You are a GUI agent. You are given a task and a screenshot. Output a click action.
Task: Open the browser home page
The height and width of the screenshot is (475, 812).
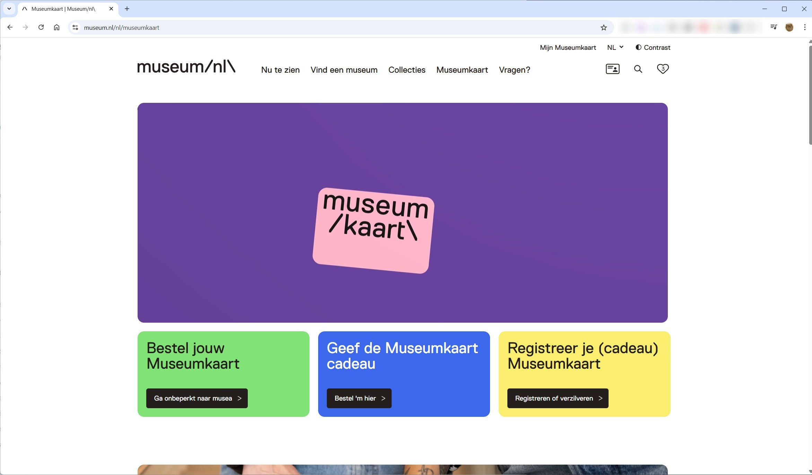click(x=56, y=27)
